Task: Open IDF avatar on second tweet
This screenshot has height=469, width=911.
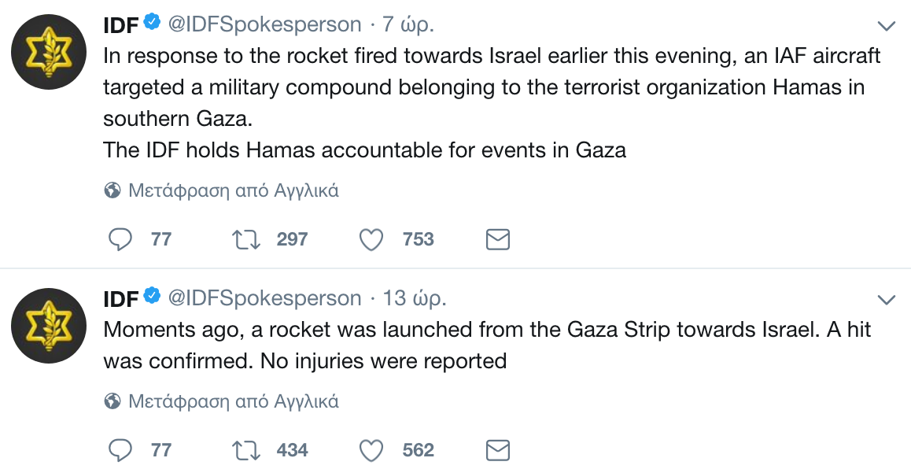Action: [45, 326]
